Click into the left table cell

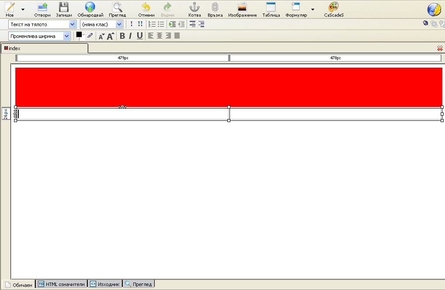pos(122,114)
